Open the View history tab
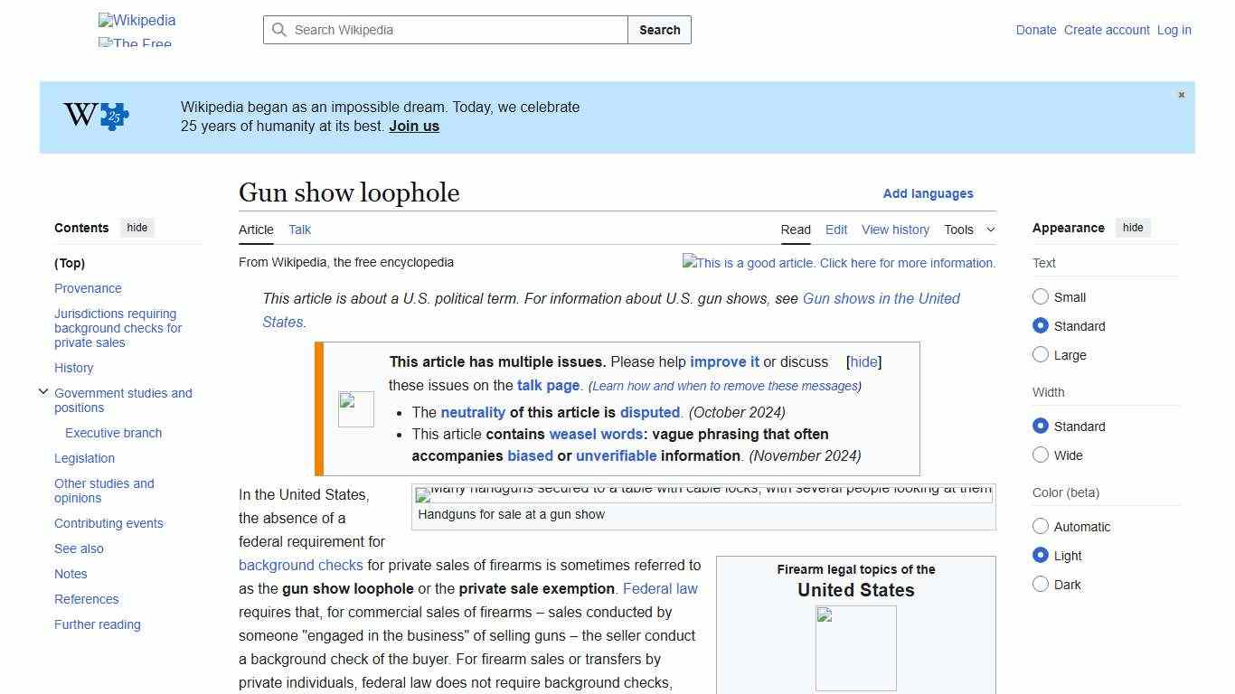The width and height of the screenshot is (1235, 694). 895,230
